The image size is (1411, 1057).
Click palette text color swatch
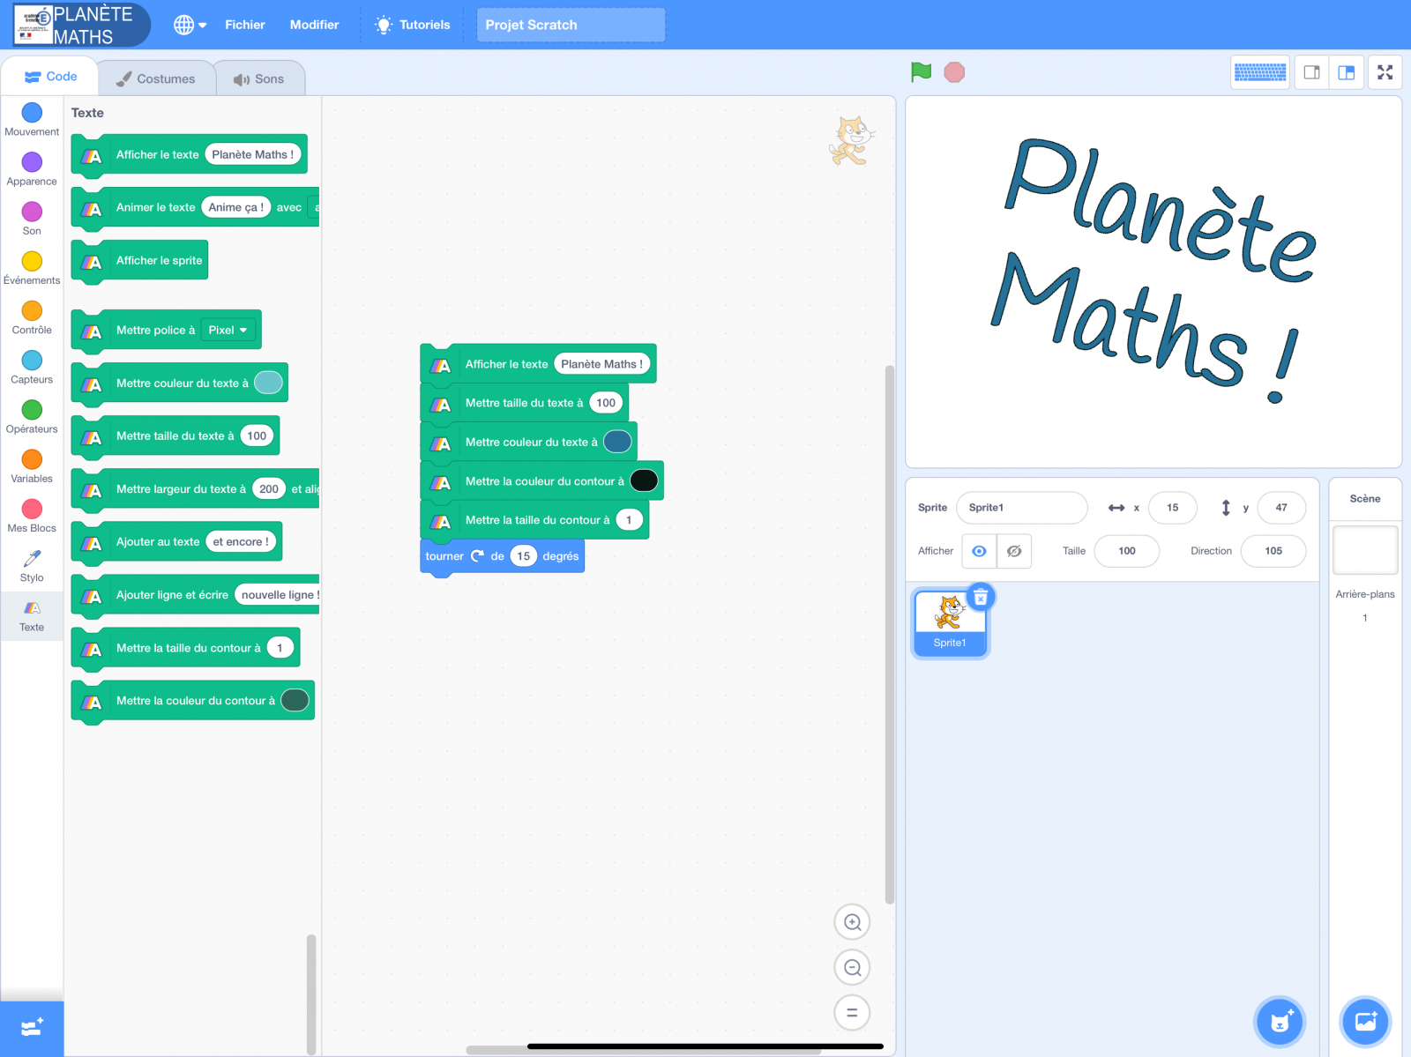[268, 383]
